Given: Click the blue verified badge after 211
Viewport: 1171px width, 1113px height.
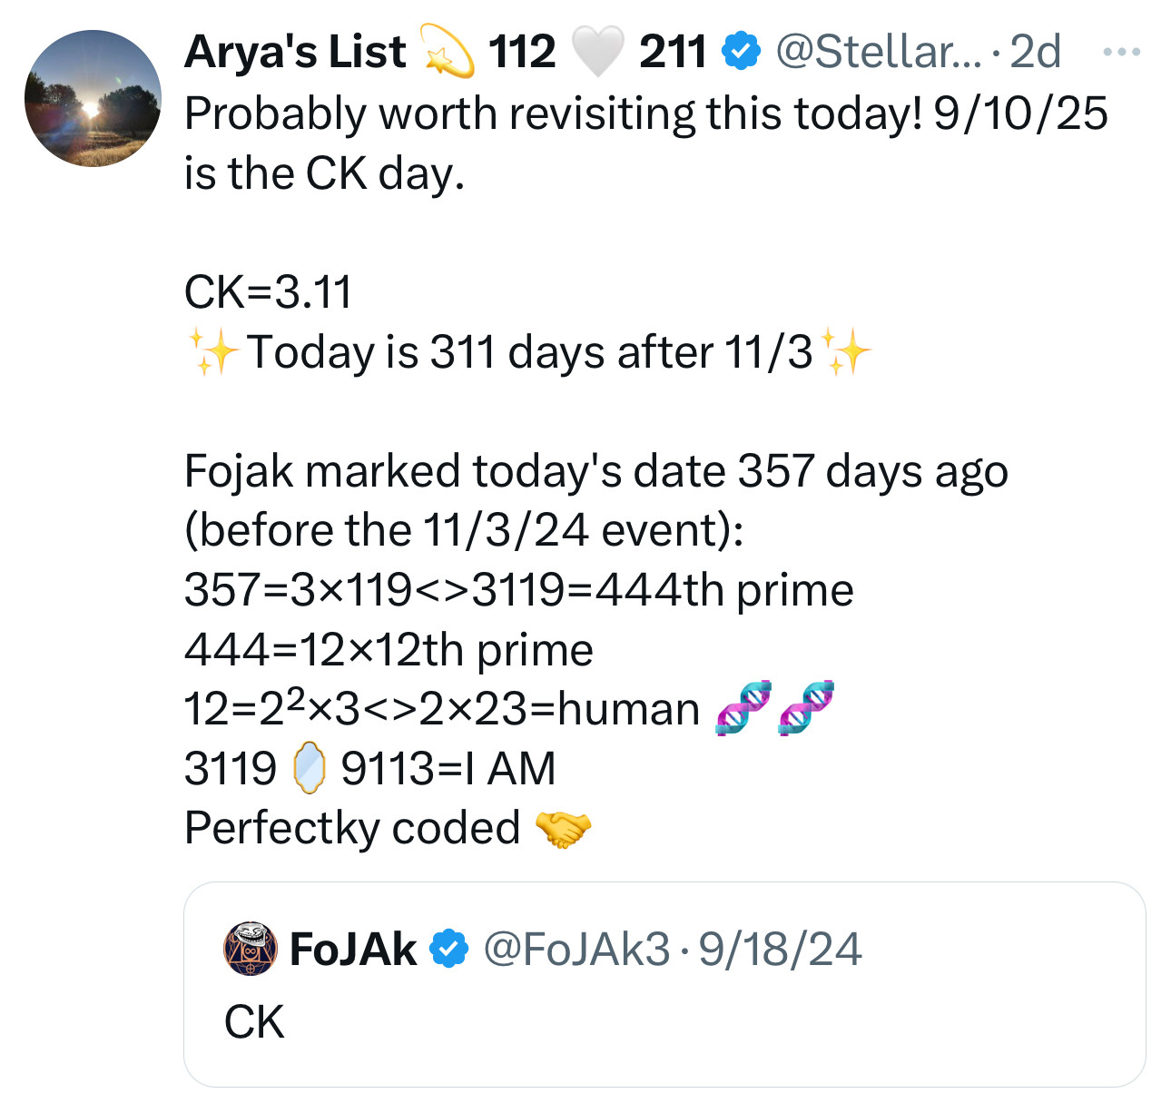Looking at the screenshot, I should (x=740, y=52).
